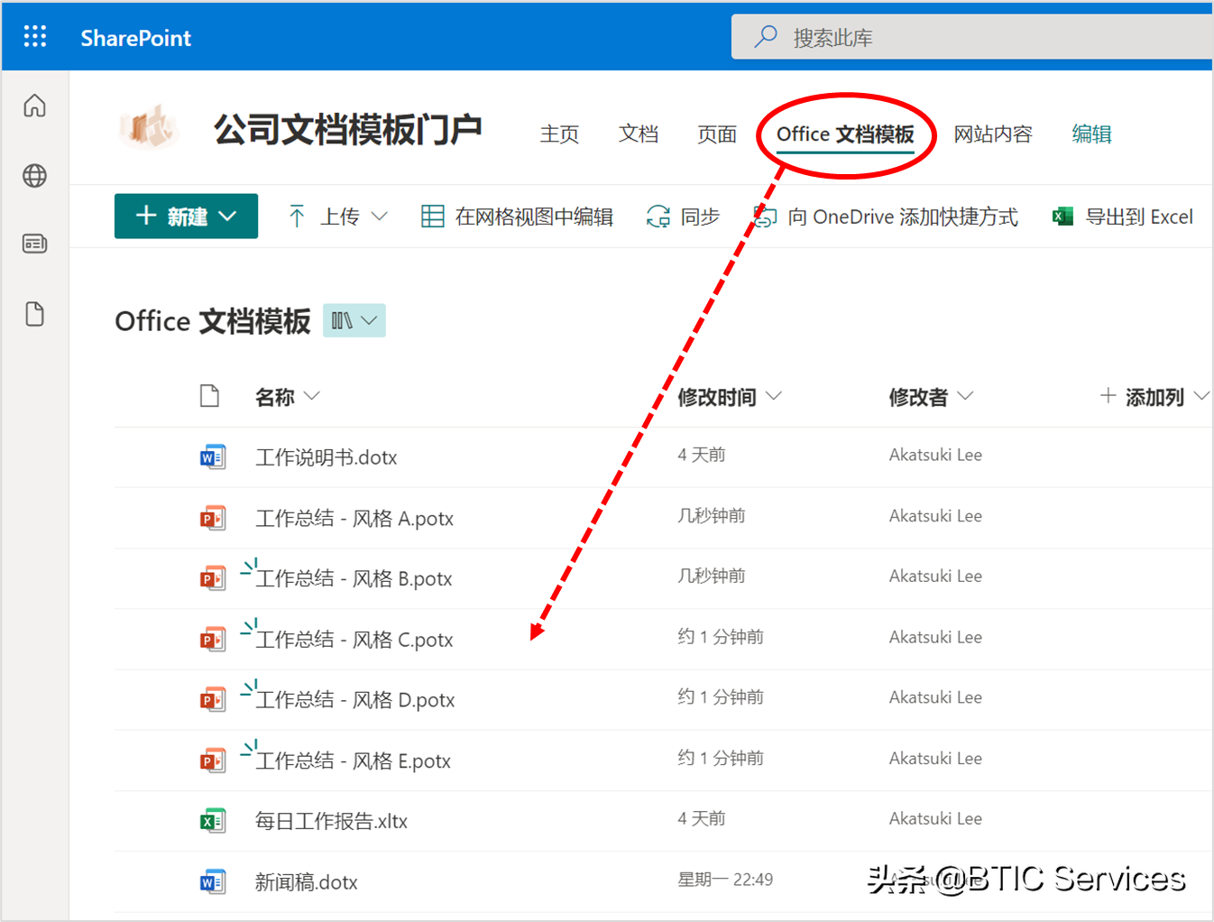1214x922 pixels.
Task: Click the site logo of 公司文档模板门户
Action: point(150,128)
